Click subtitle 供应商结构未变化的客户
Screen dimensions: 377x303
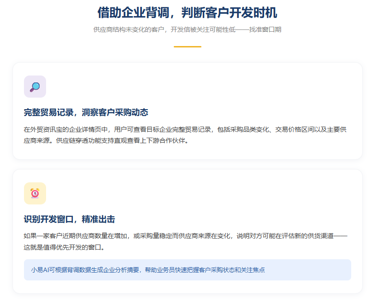tap(187, 29)
